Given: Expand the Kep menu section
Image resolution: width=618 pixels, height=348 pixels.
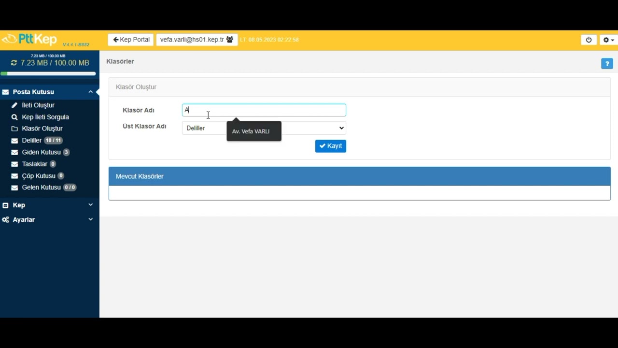Looking at the screenshot, I should [x=50, y=205].
